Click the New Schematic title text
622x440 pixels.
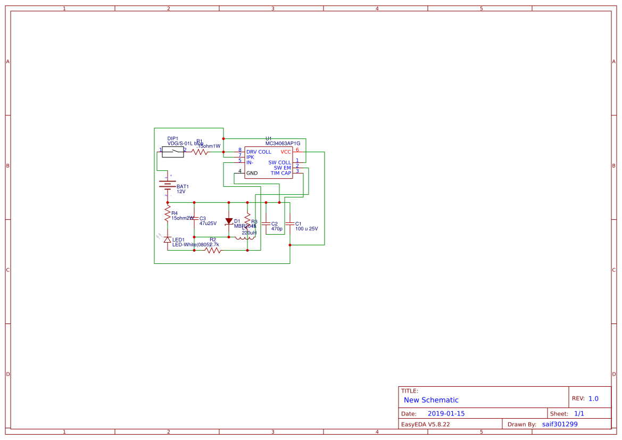coord(431,400)
